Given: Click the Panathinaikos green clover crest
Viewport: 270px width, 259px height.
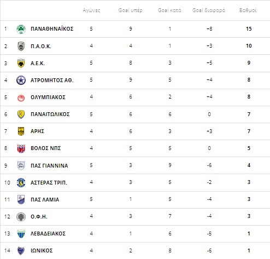Looking at the screenshot, I should (21, 29).
